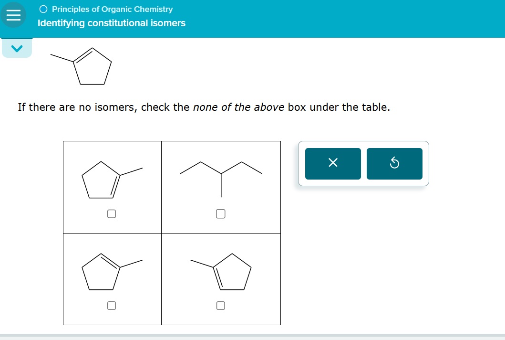This screenshot has height=340, width=505.
Task: Click the course progress circle icon
Action: [42, 8]
